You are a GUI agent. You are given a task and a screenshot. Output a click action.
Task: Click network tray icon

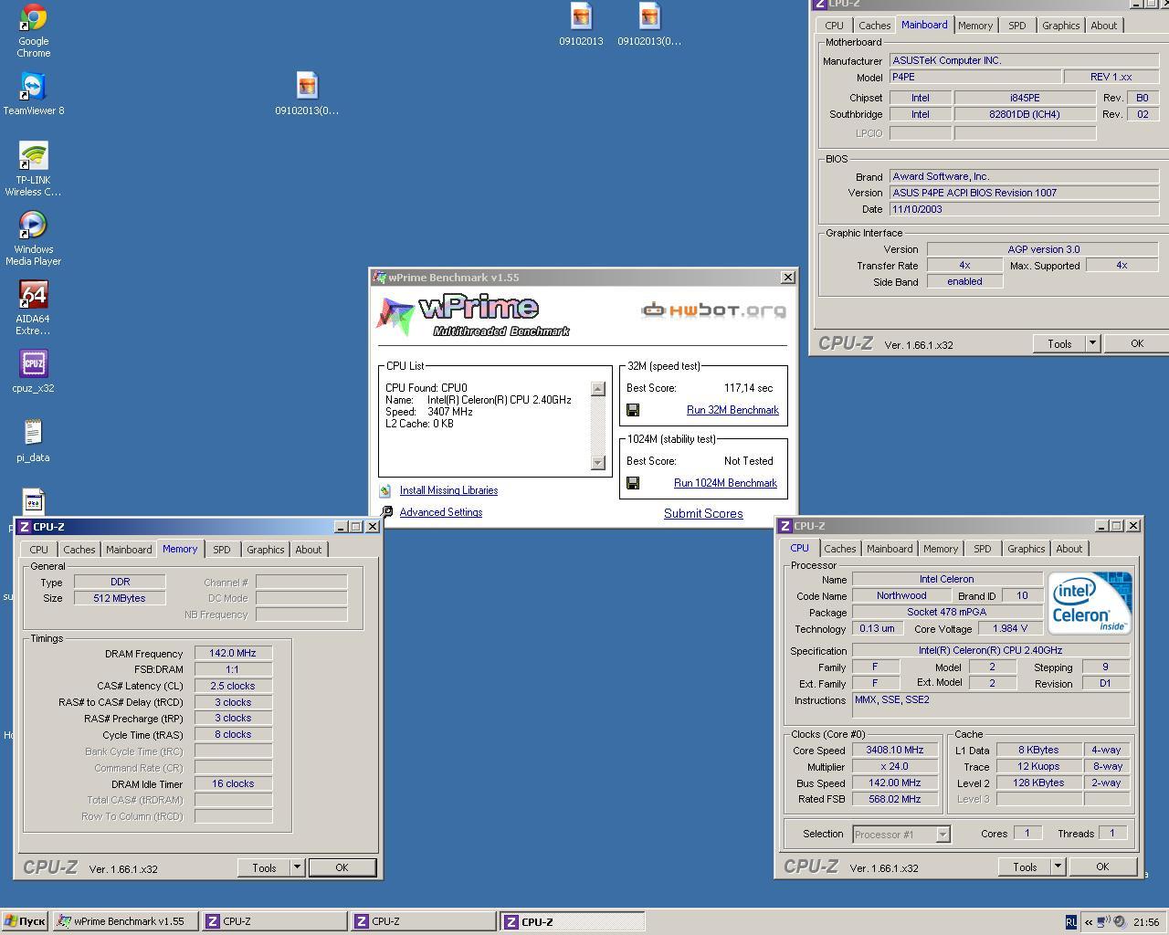coord(1103,922)
